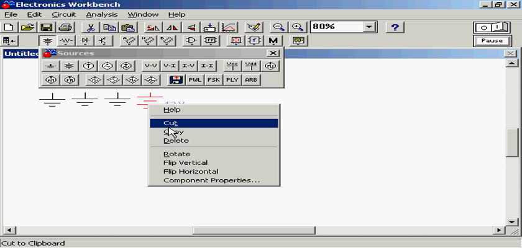Open the Circuit menu
Image resolution: width=522 pixels, height=248 pixels.
tap(64, 15)
